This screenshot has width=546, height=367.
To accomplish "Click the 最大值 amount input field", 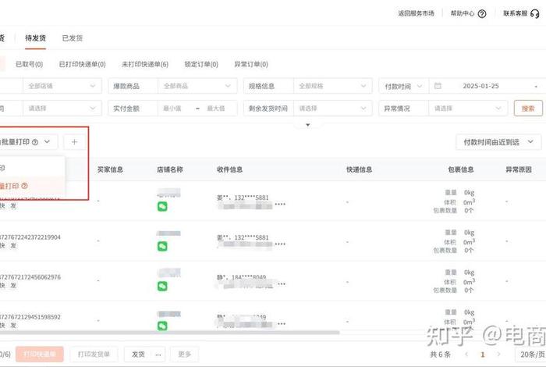I will [218, 109].
